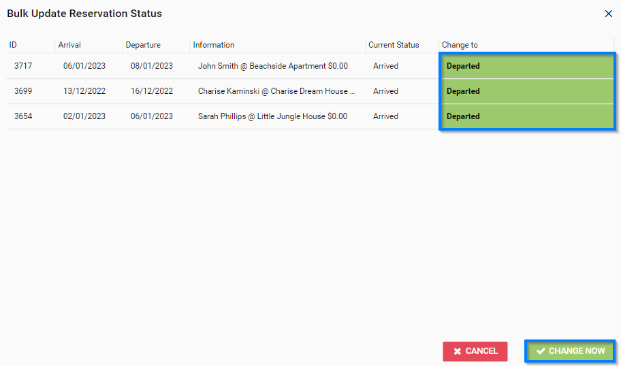Select reservation ID 3699

point(23,91)
